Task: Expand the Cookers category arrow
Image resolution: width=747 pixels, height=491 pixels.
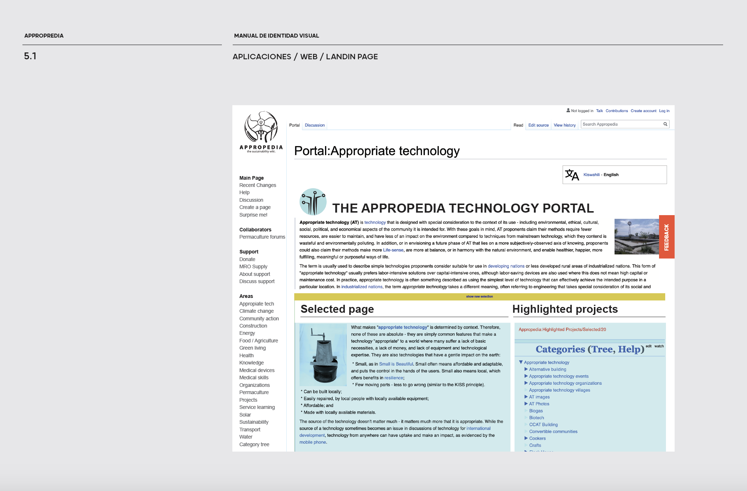Action: 526,438
